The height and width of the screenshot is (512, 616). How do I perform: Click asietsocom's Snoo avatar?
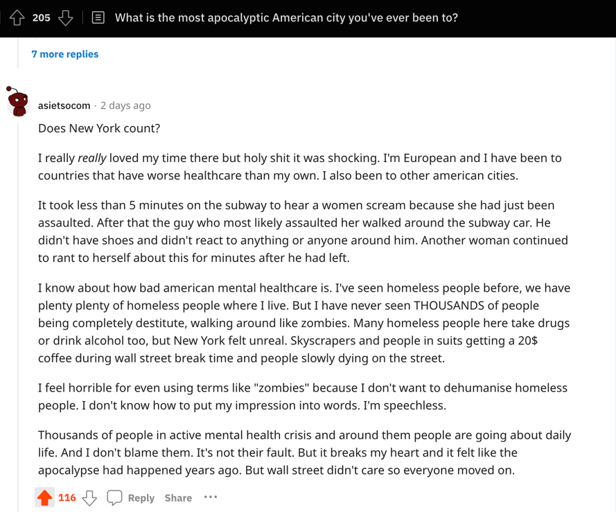(18, 103)
